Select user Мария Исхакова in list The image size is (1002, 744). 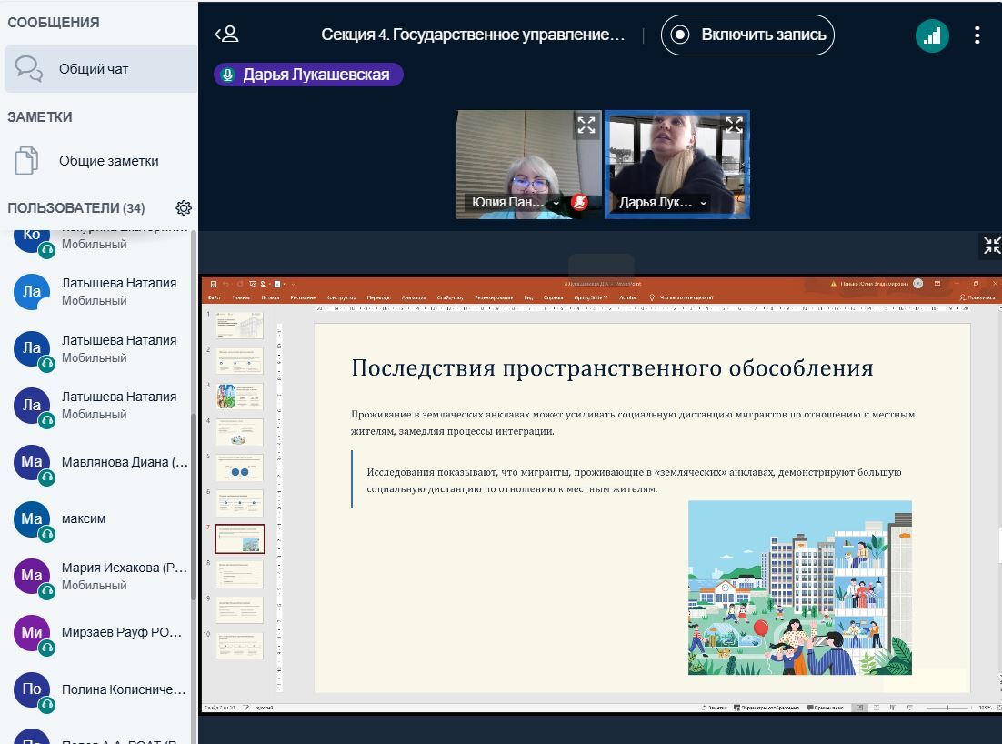tap(101, 576)
